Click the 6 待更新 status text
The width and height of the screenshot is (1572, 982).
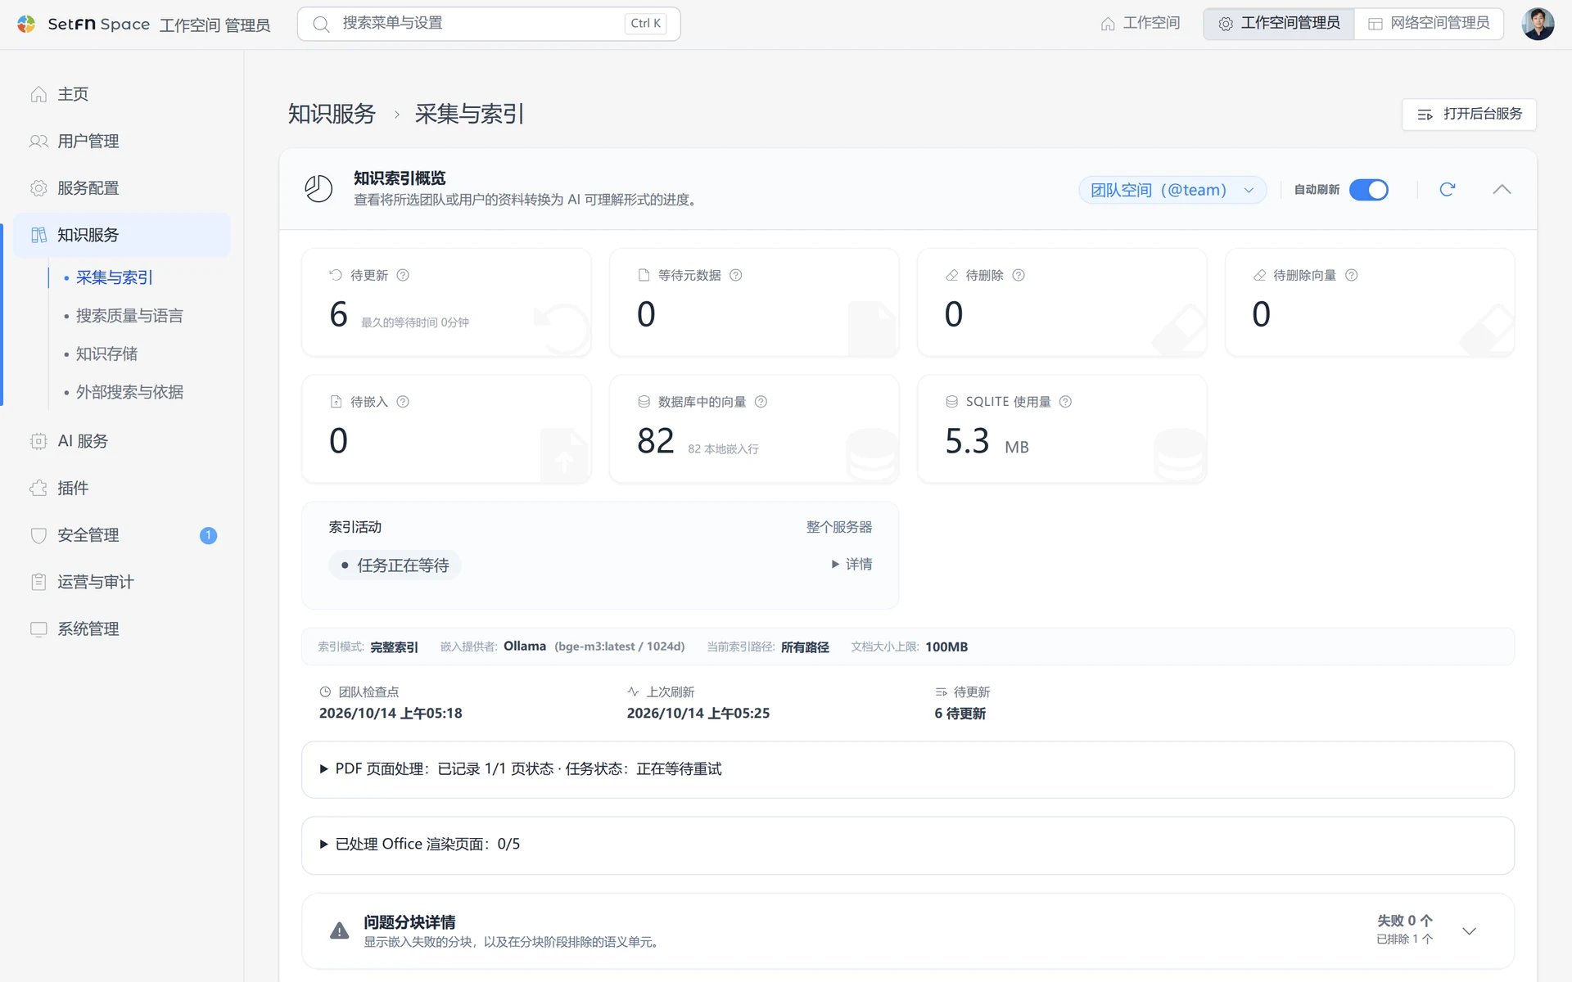[x=960, y=714]
